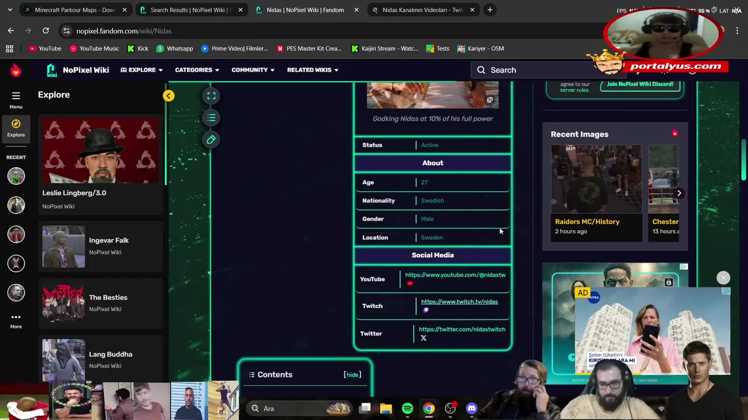This screenshot has height=420, width=748.
Task: Click the Fandom flame logo
Action: [x=16, y=71]
